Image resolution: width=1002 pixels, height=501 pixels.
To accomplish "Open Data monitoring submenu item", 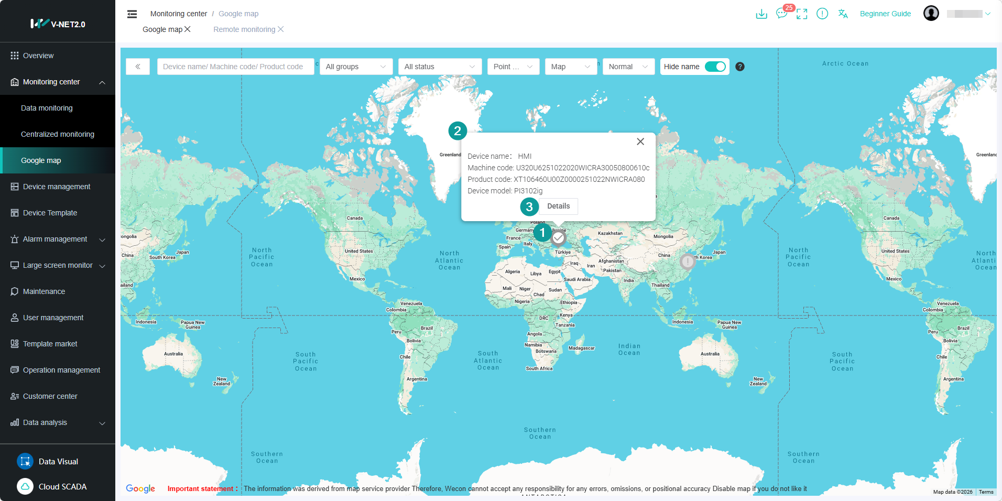I will [x=58, y=108].
